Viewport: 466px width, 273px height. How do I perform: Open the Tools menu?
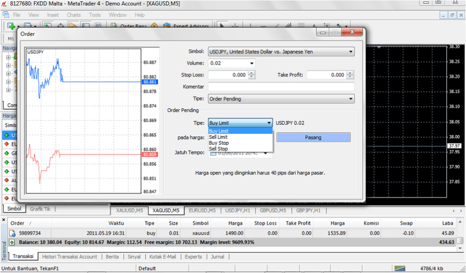(95, 15)
